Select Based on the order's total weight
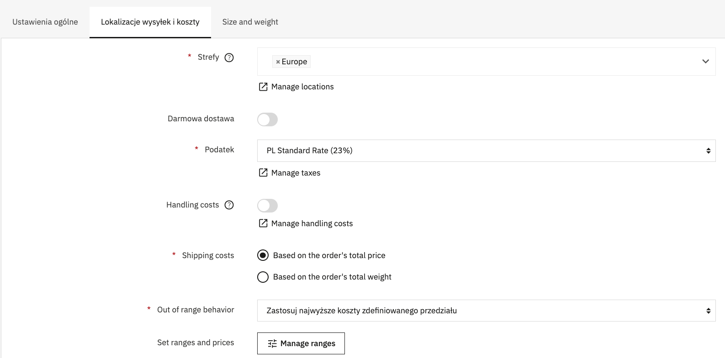Screen dimensions: 725x358 [263, 277]
